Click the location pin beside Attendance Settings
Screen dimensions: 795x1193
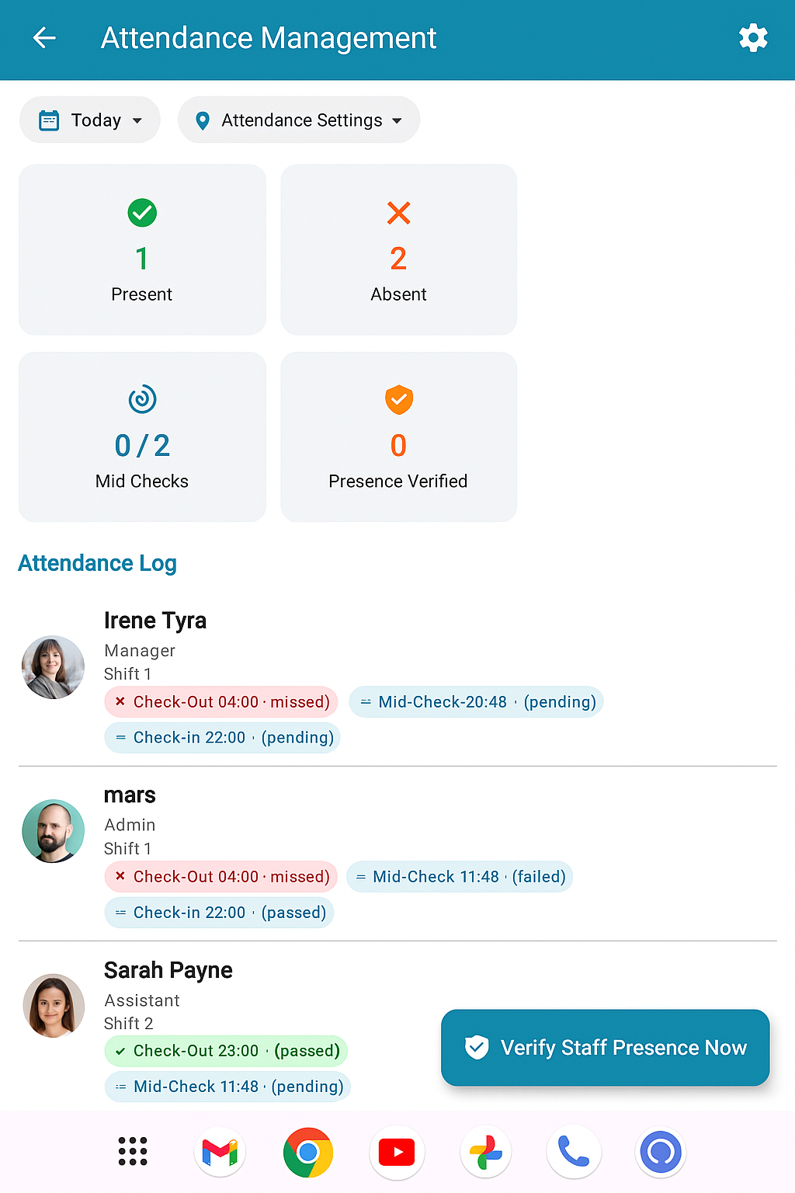tap(203, 120)
